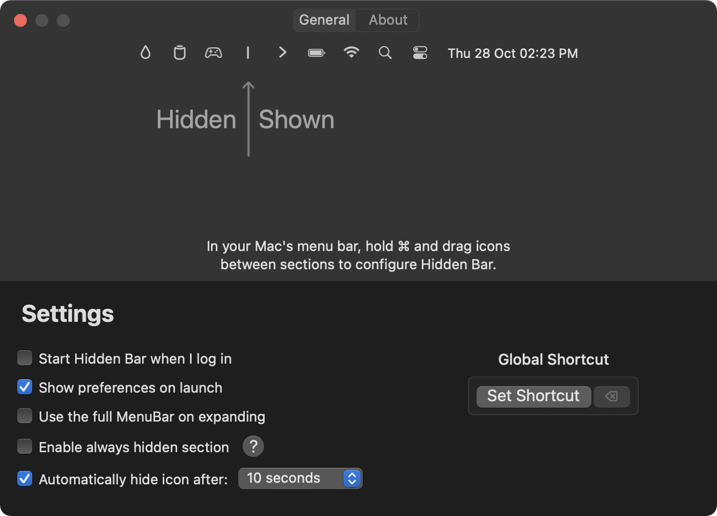Open help for always hidden section
This screenshot has width=717, height=516.
253,446
